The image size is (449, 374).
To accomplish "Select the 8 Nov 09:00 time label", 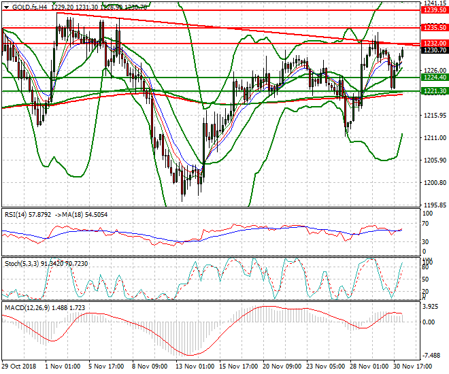I will coord(150,367).
